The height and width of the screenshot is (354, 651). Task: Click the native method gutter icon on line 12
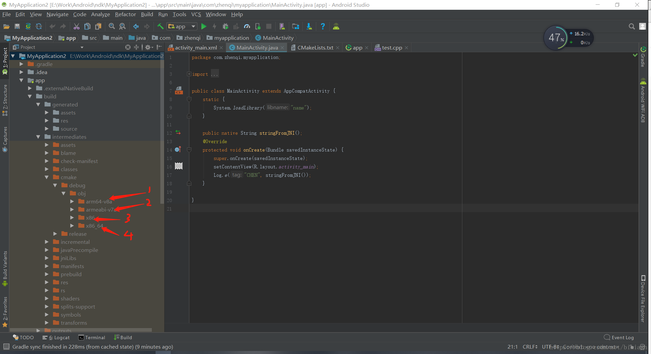pos(178,133)
